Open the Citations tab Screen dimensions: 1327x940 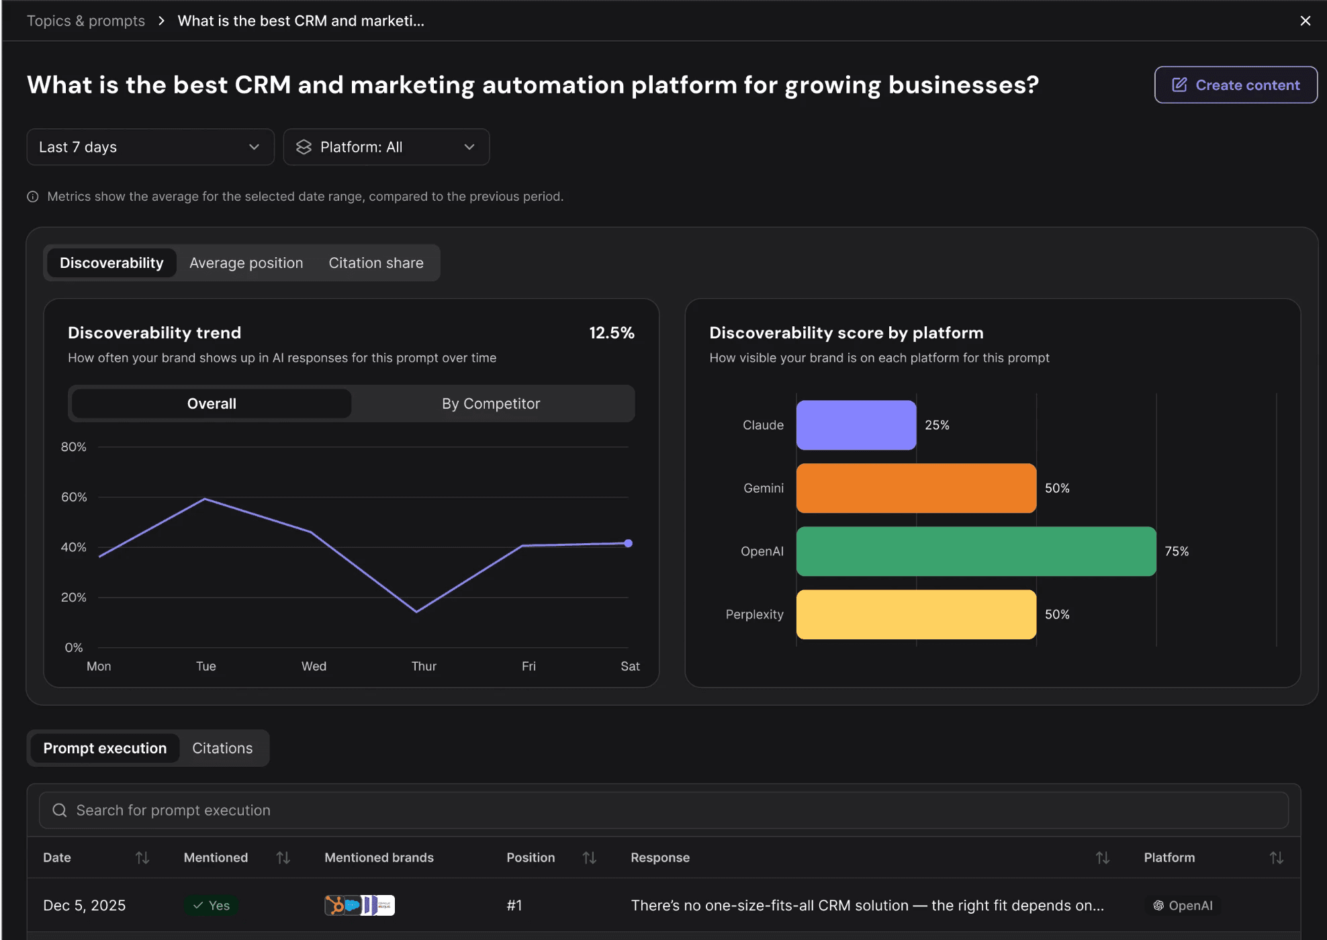[222, 748]
